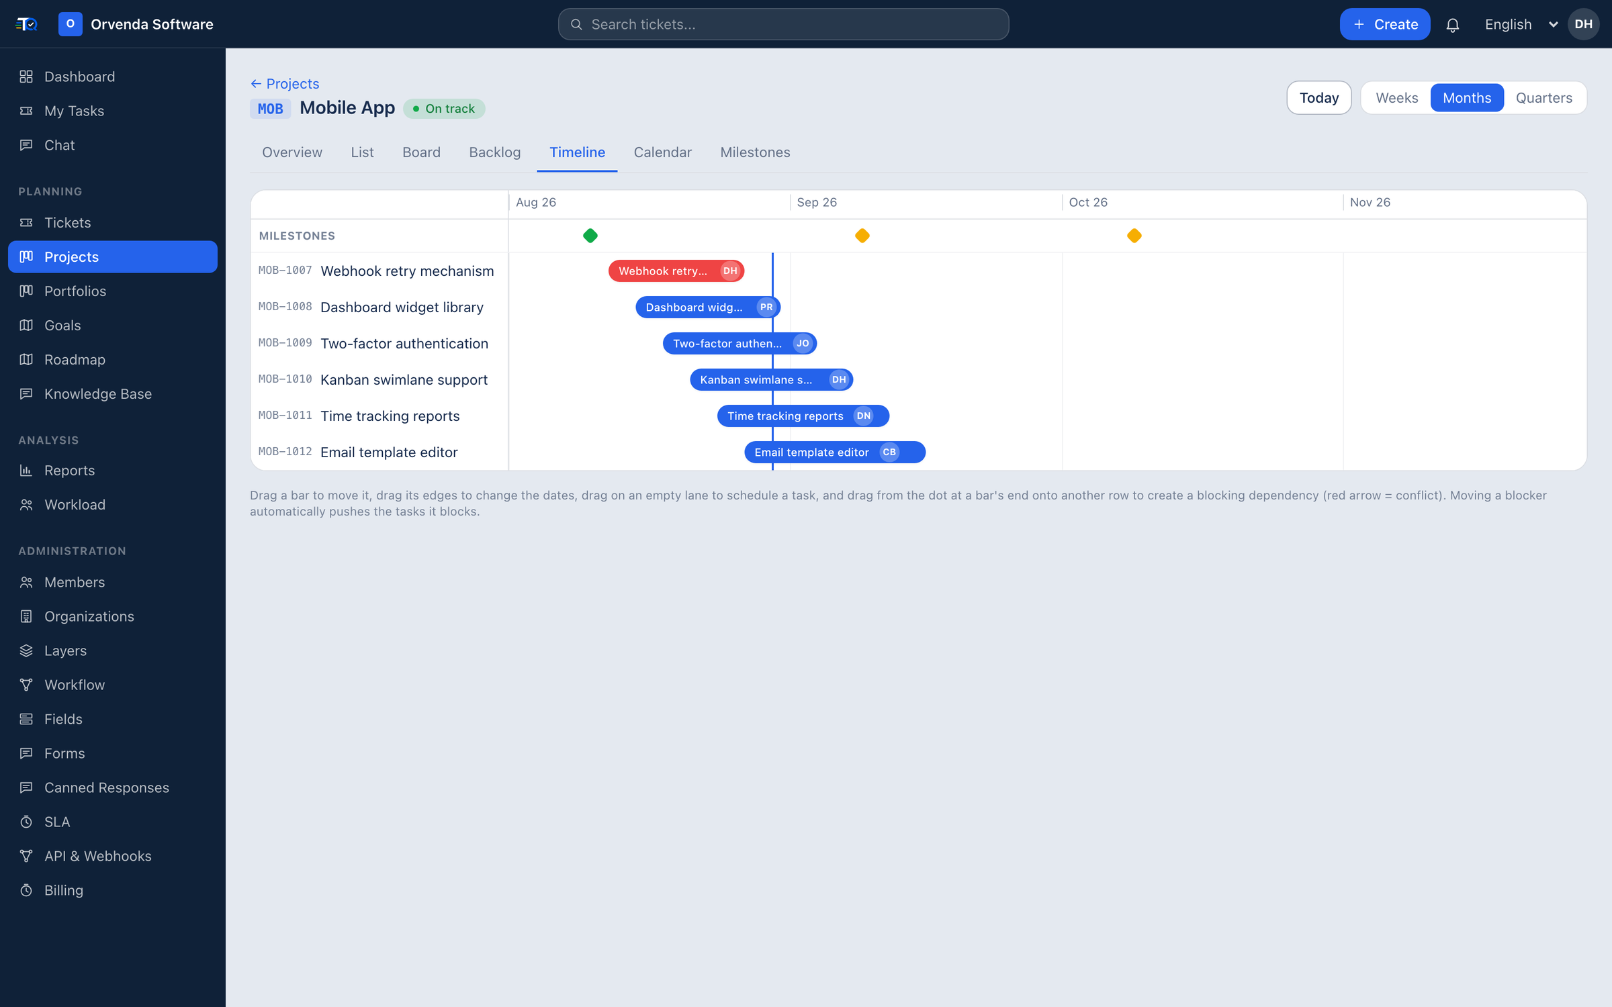Navigate to Goals
Viewport: 1612px width, 1007px height.
tap(113, 325)
